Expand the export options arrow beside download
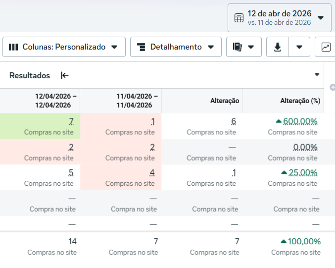 point(299,47)
